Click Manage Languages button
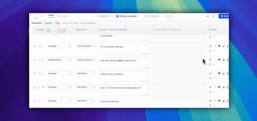Screen dimensions: 257x121 (x=126, y=16)
